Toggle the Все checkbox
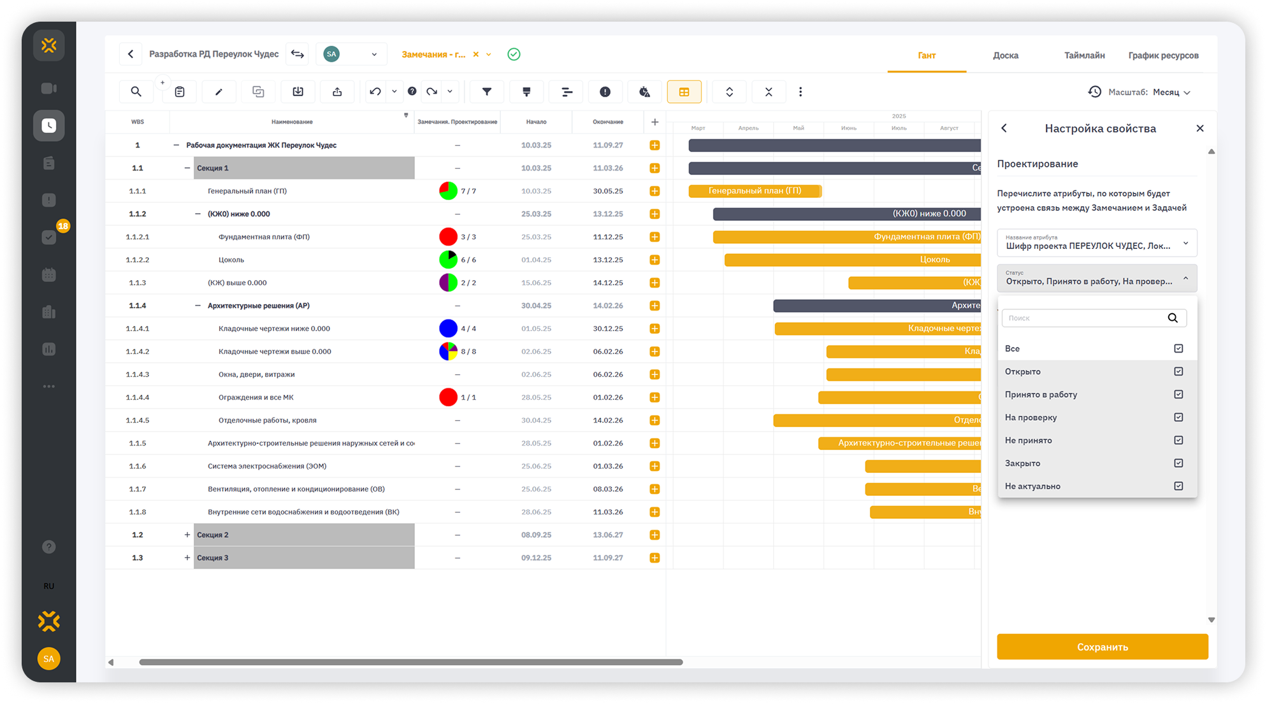Image resolution: width=1267 pixels, height=704 pixels. tap(1178, 348)
